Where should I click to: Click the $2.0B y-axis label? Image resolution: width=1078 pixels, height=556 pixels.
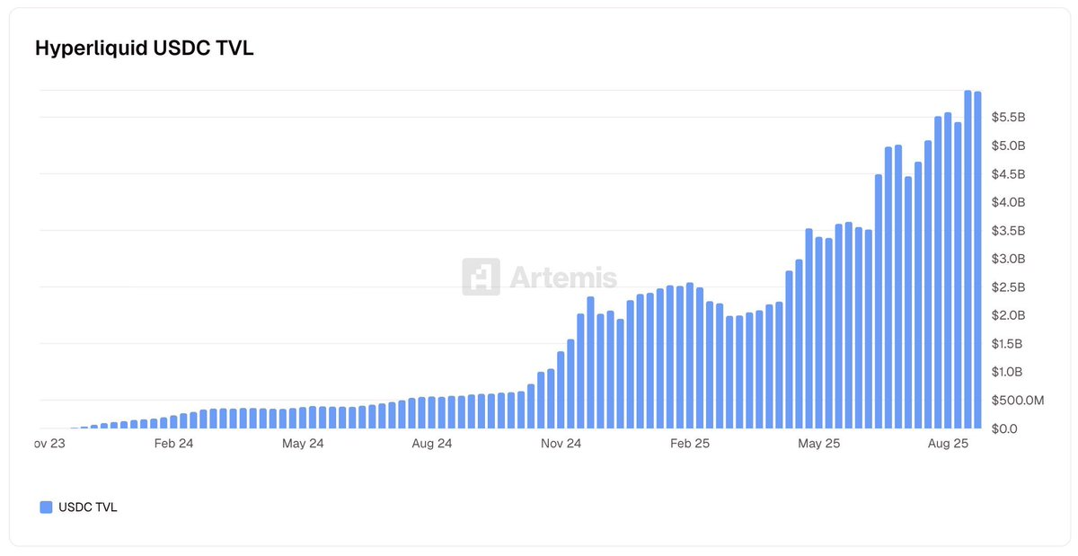point(1008,316)
